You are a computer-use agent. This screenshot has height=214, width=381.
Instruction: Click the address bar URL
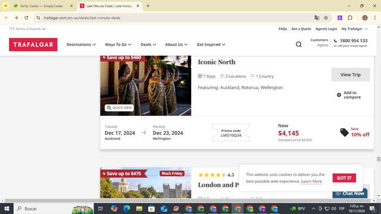coord(82,18)
